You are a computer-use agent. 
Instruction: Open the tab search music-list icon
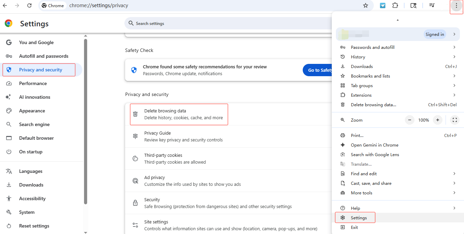[432, 5]
